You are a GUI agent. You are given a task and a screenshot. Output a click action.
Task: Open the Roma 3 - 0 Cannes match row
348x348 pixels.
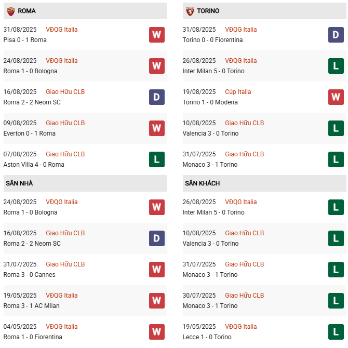click(x=30, y=275)
